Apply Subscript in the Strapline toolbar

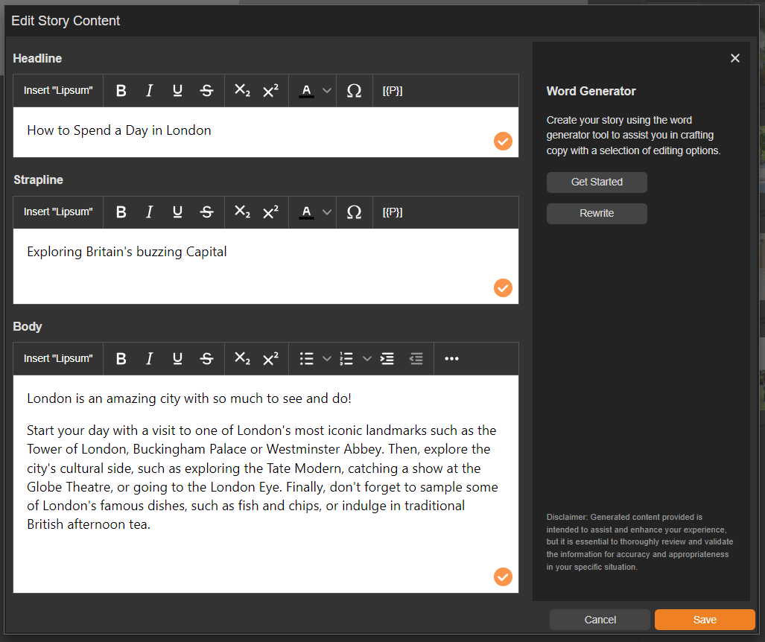(x=242, y=212)
